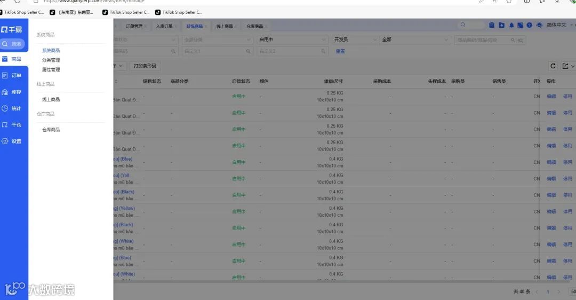Open the 【东南亚】东南亚 bookmark
Viewport: 576px width, 300px height.
(72, 12)
